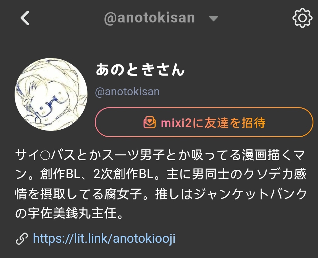Tap the gray @anotokisan handle under the name
318x258 pixels.
pos(127,92)
